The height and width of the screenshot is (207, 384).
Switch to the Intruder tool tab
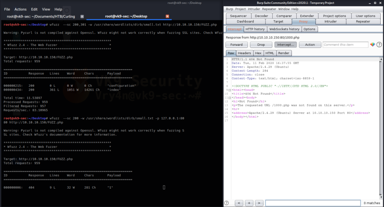[331, 21]
